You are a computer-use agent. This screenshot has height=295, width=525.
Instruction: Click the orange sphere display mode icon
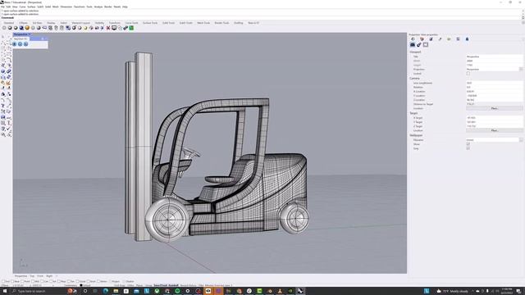coord(27,28)
